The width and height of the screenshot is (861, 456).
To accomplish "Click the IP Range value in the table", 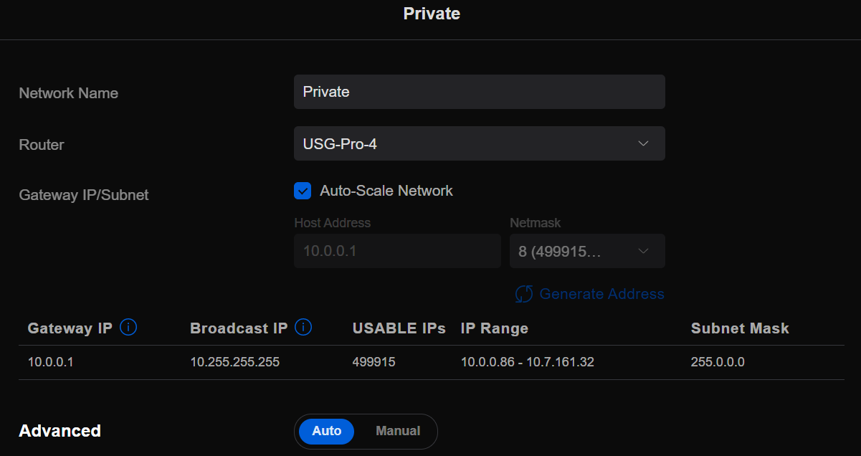I will pyautogui.click(x=527, y=362).
